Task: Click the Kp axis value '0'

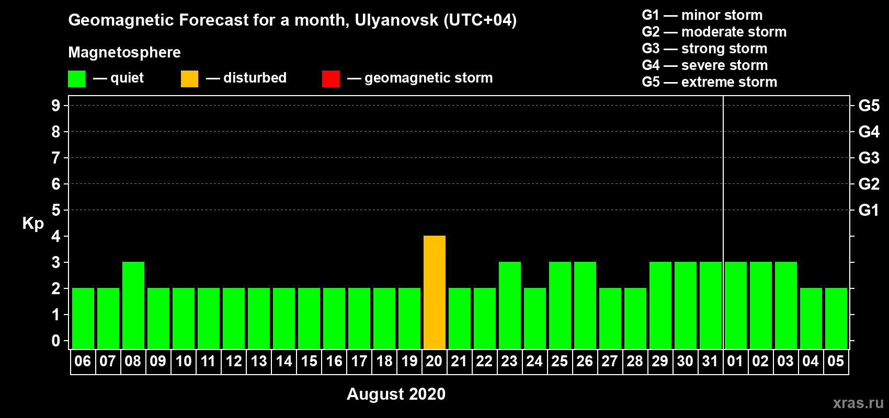Action: pos(56,341)
